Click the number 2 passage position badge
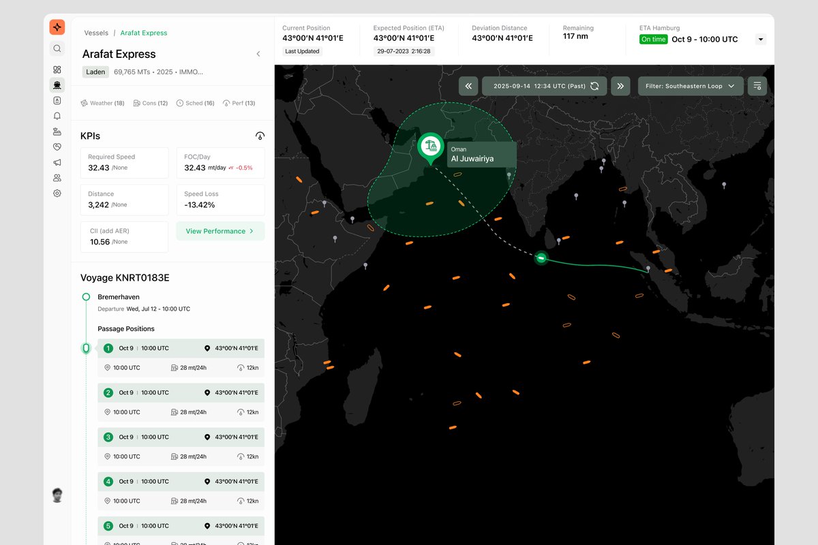This screenshot has width=818, height=545. click(x=108, y=392)
